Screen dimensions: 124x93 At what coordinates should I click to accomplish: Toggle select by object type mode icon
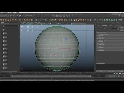click(x=19, y=16)
